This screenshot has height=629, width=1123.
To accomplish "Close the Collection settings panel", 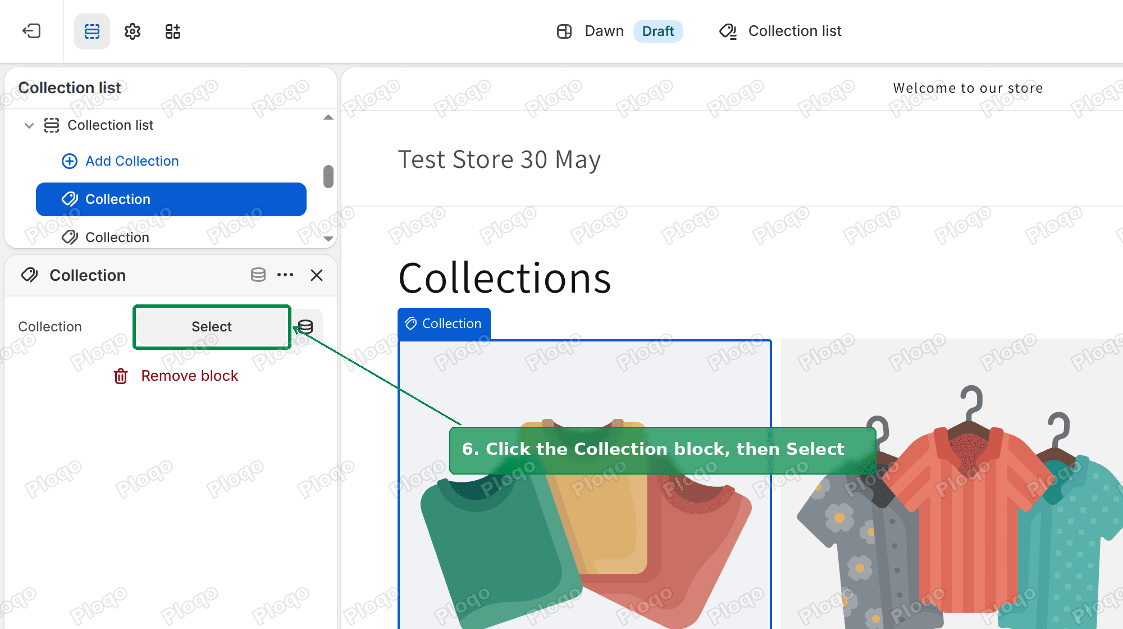I will (317, 275).
